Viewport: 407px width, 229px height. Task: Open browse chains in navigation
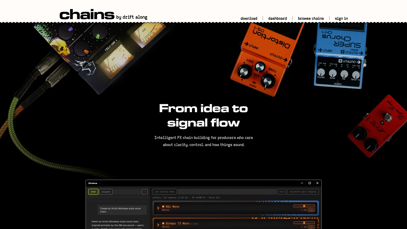click(311, 18)
